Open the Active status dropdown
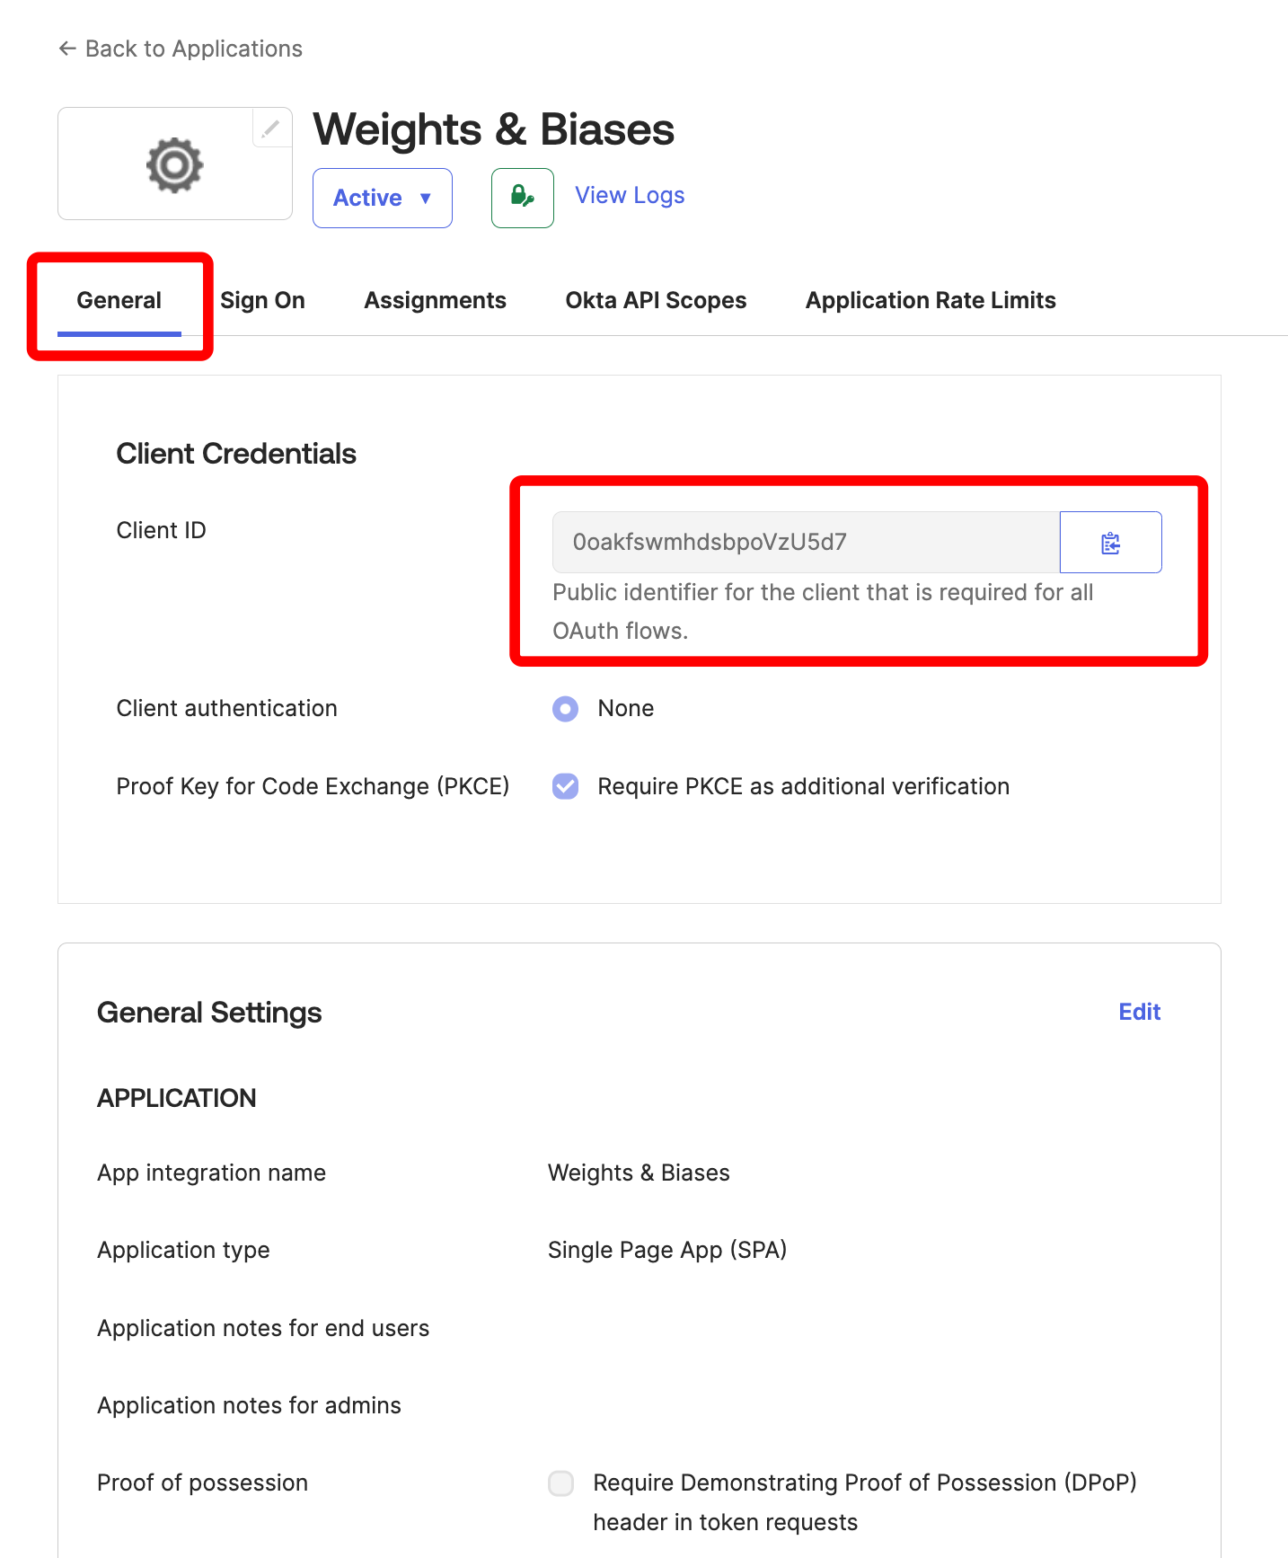This screenshot has height=1558, width=1288. (x=382, y=198)
